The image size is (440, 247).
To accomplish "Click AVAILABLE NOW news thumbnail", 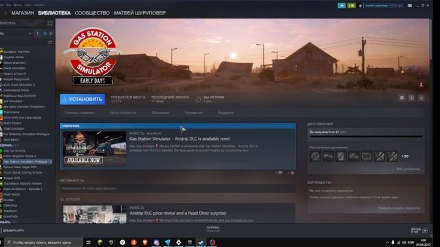I will (x=95, y=149).
